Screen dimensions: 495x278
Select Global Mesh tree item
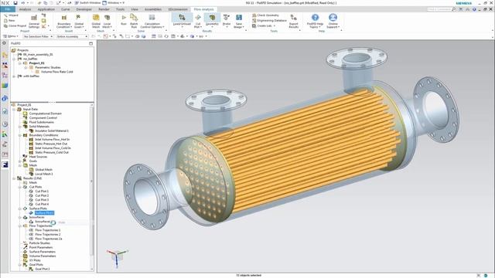pyautogui.click(x=43, y=170)
